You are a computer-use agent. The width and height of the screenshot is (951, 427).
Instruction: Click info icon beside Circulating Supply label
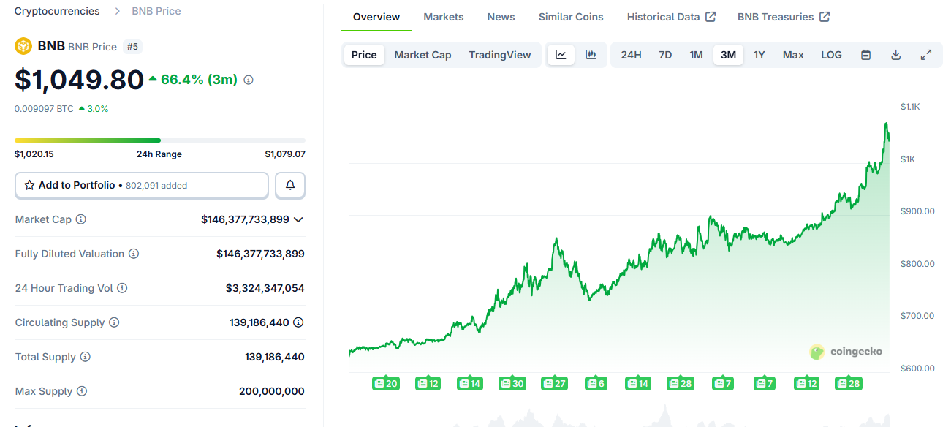tap(114, 322)
